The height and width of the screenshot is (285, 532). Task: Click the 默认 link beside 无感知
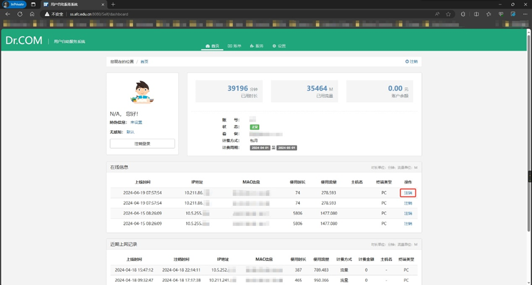pyautogui.click(x=130, y=131)
